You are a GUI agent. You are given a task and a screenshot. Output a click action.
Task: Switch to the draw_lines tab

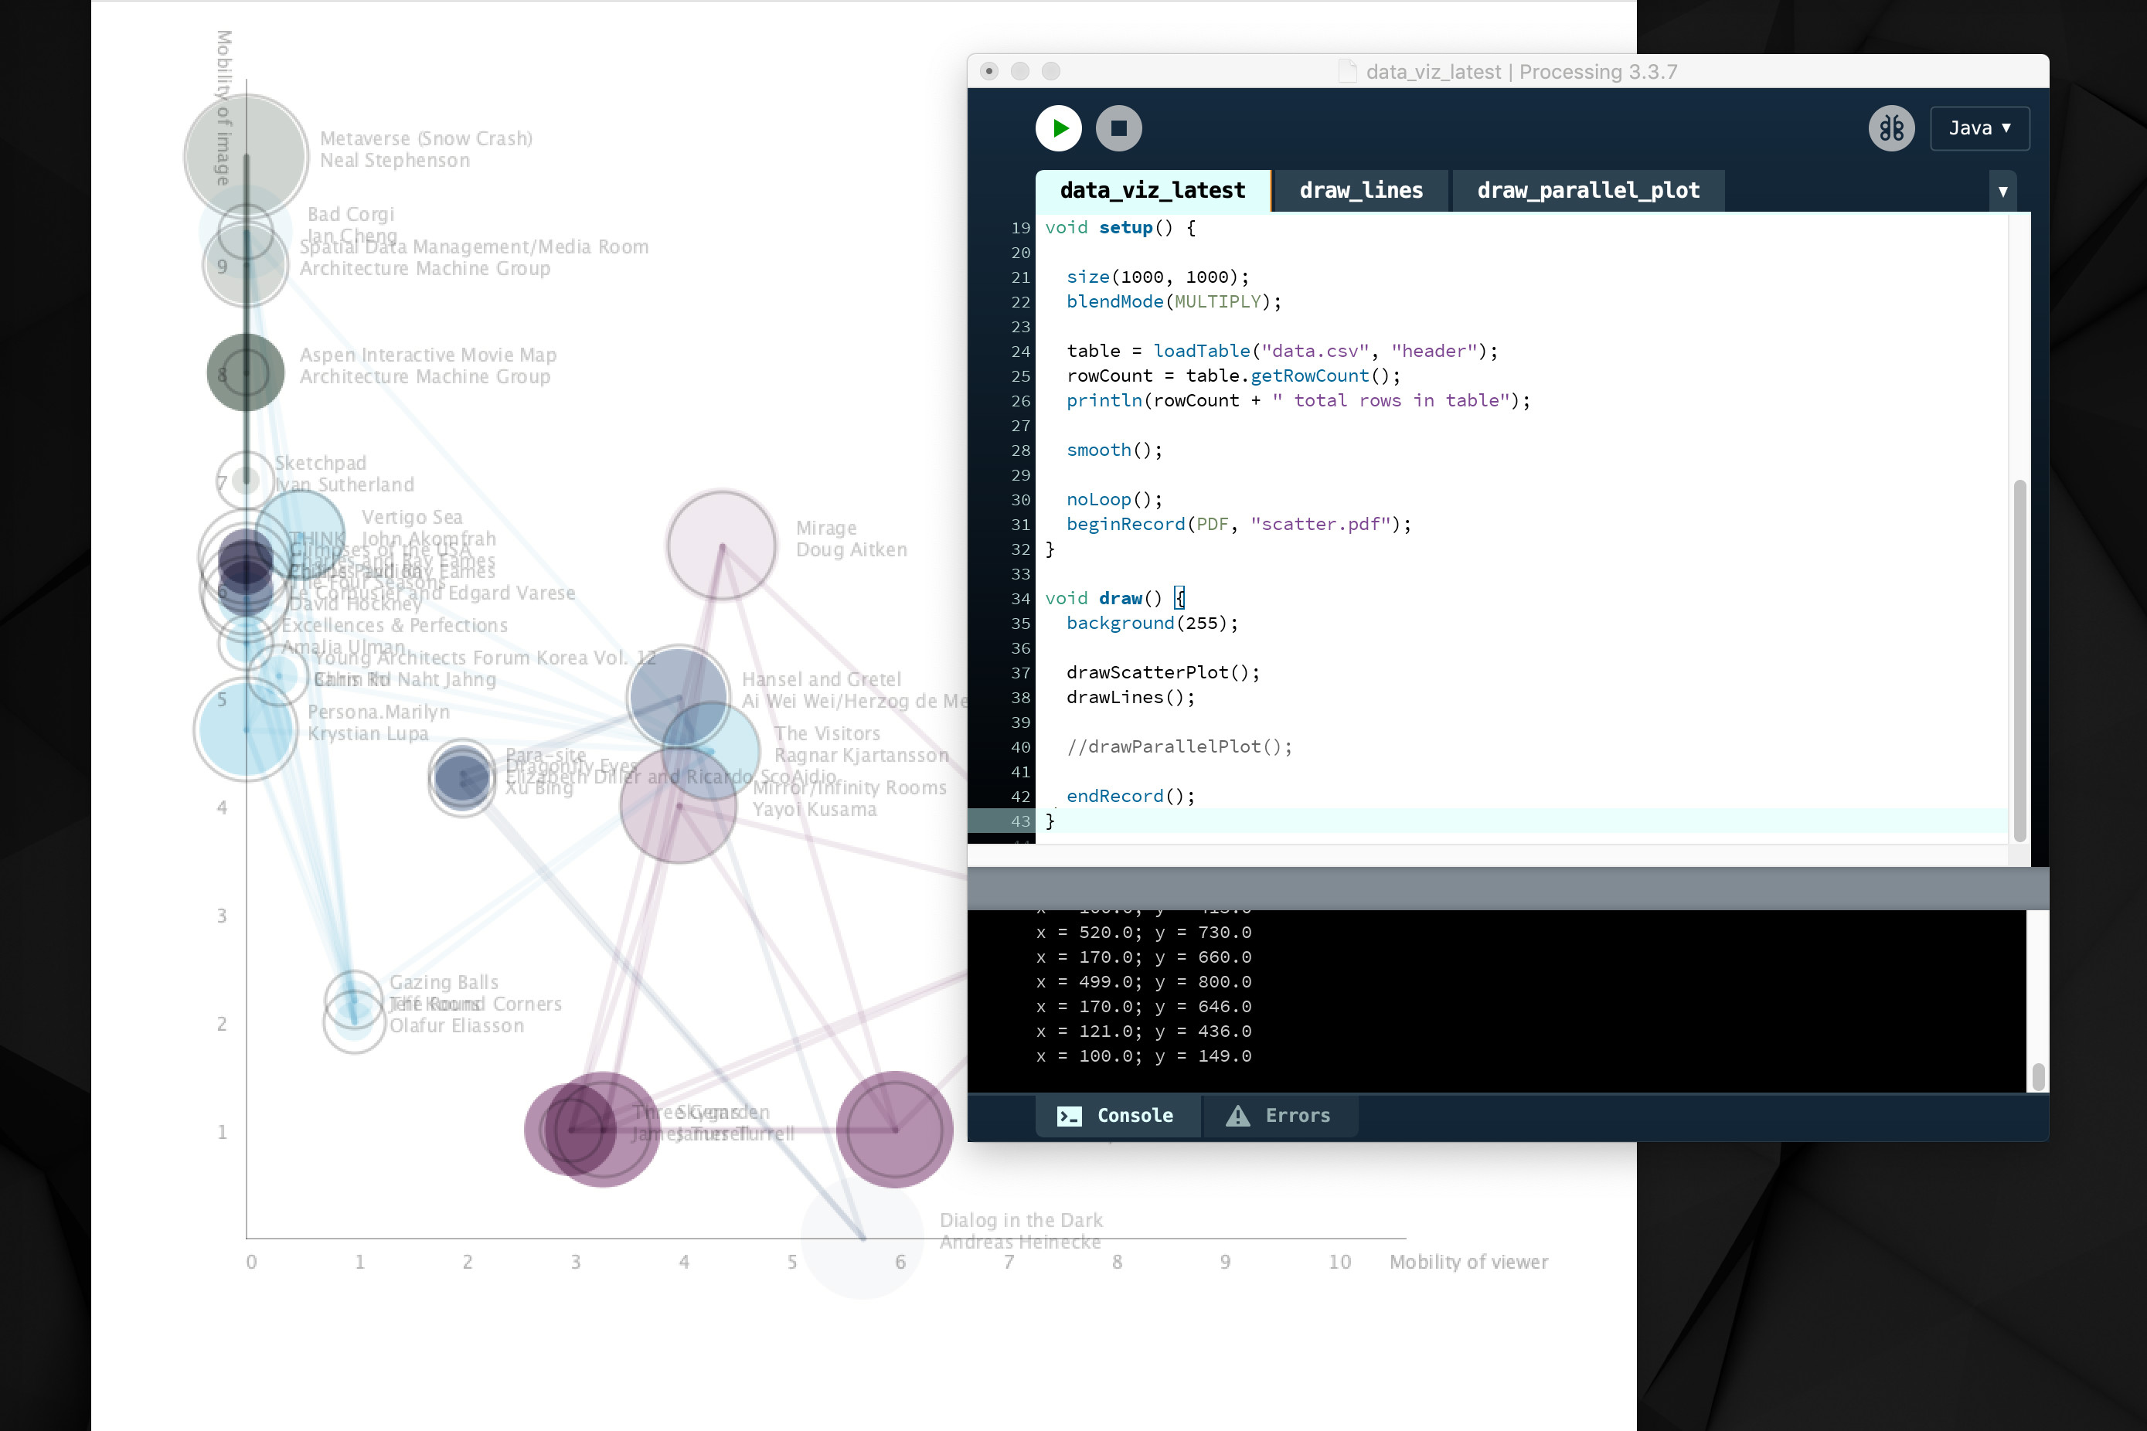click(x=1360, y=190)
